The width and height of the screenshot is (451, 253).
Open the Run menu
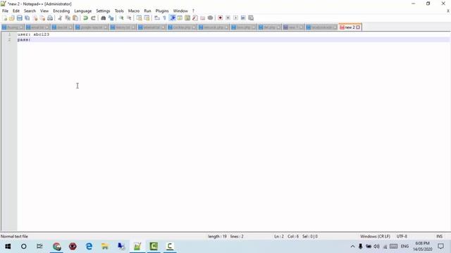click(147, 11)
